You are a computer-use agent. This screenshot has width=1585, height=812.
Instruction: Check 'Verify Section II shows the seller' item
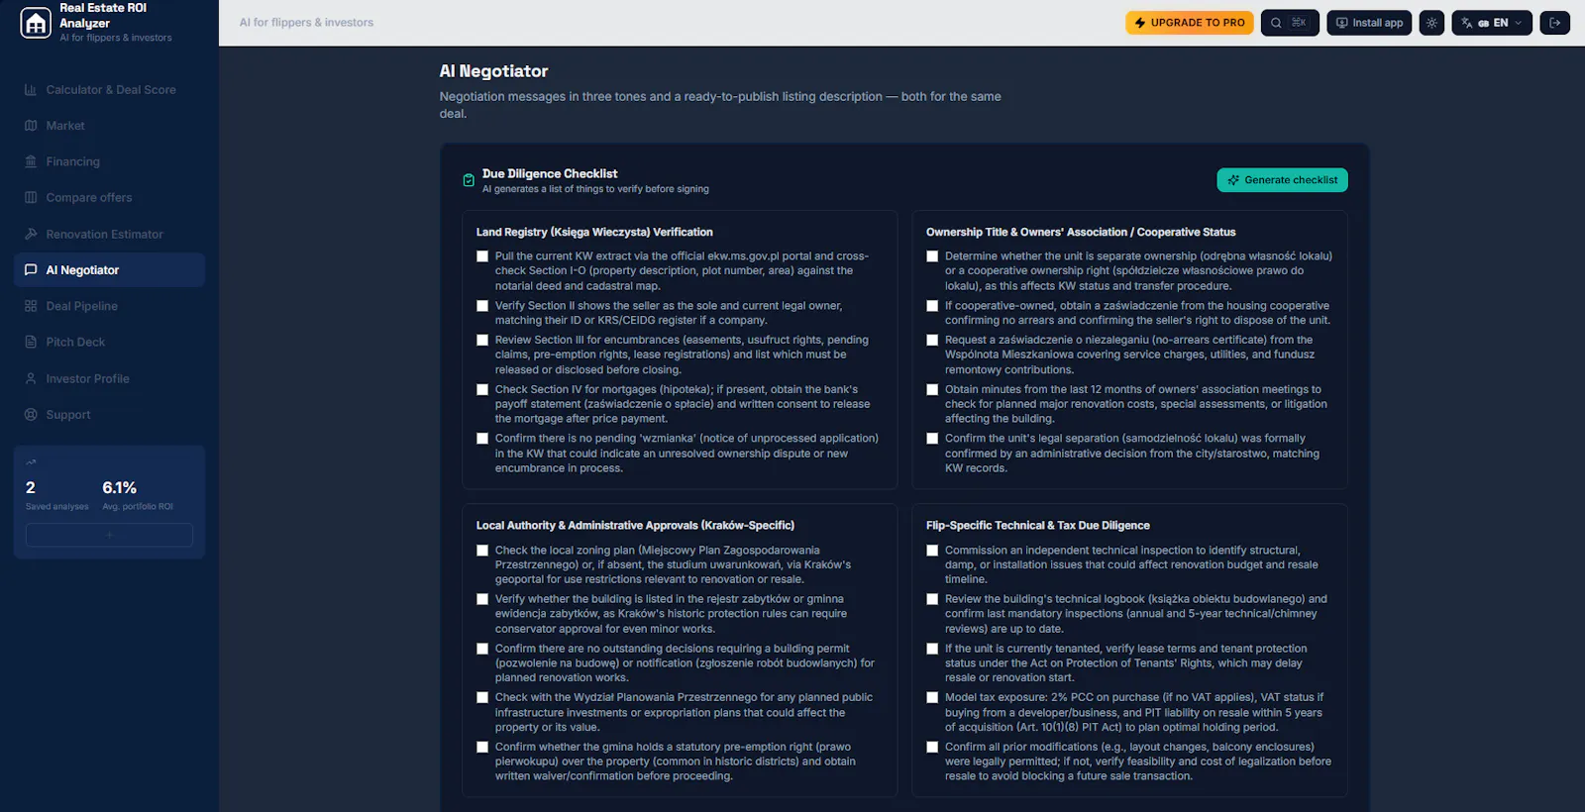point(482,306)
